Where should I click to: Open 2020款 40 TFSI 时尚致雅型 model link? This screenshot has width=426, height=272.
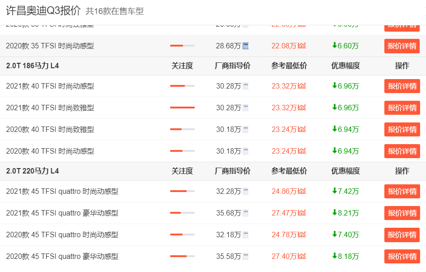50,129
